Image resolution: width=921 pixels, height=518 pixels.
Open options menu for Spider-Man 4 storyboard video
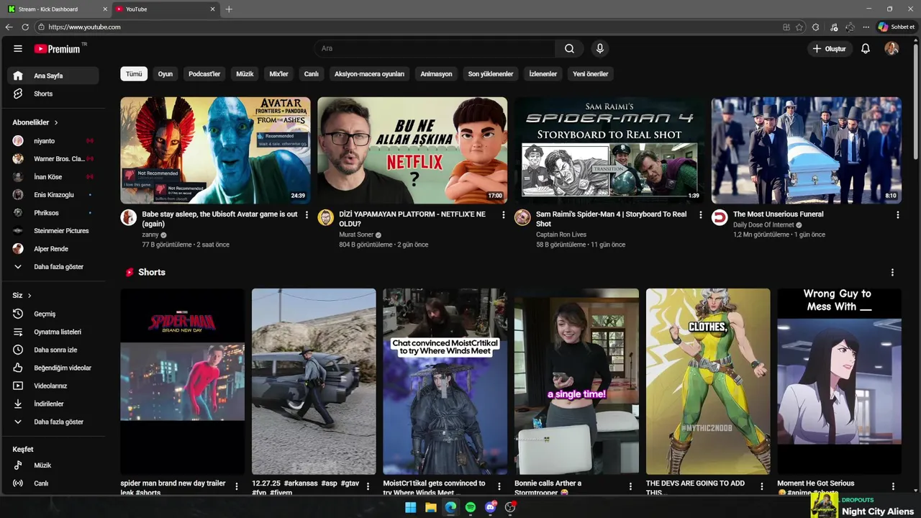click(701, 215)
